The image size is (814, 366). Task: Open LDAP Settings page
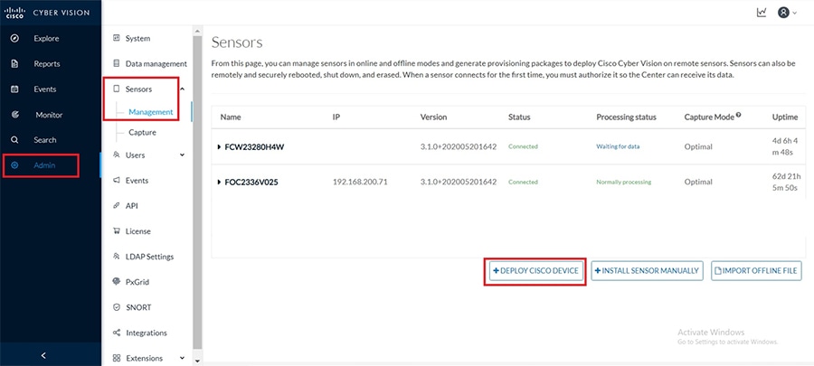149,257
